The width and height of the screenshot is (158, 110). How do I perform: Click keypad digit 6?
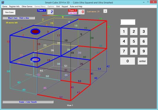[144, 41]
